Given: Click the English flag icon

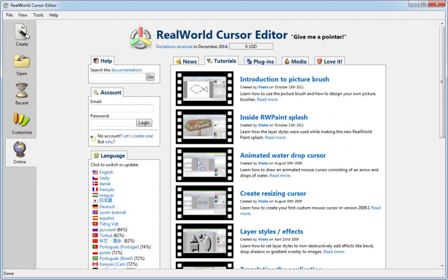Looking at the screenshot, I should [x=95, y=172].
